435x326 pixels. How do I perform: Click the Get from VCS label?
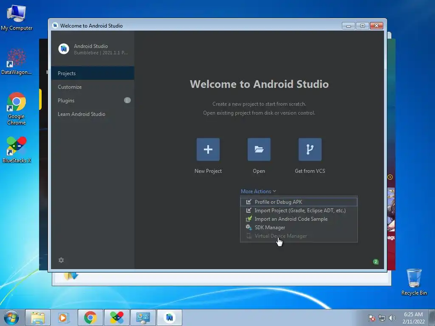[310, 171]
